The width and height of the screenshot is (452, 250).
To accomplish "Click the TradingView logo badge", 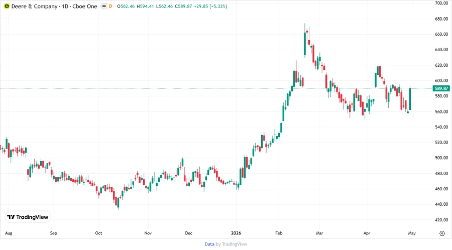I will (x=28, y=217).
